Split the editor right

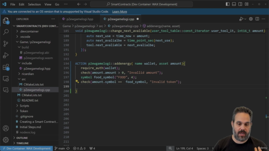[257, 19]
